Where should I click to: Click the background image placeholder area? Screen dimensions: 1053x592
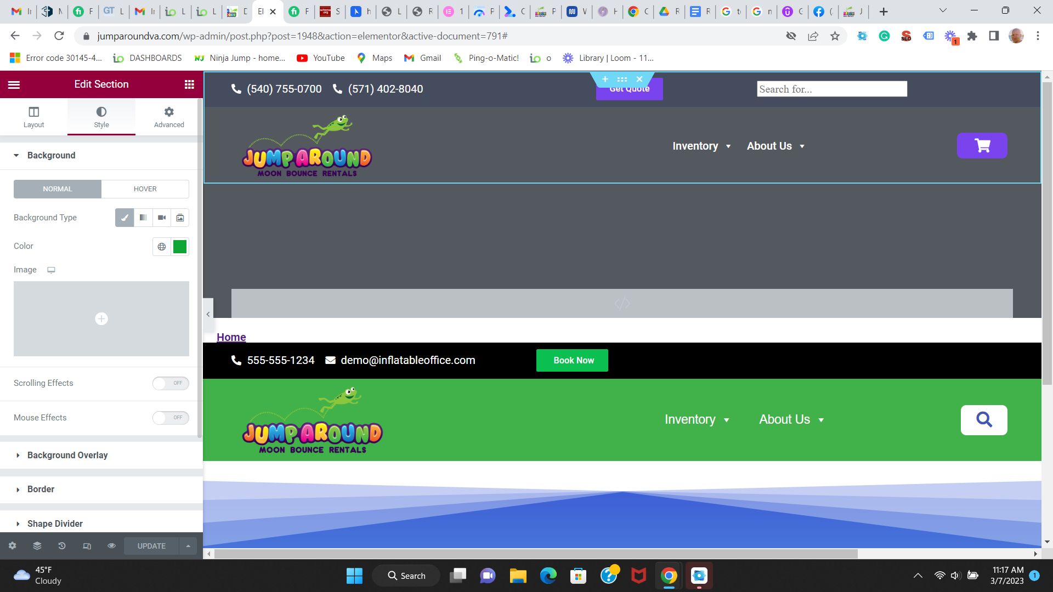101,319
